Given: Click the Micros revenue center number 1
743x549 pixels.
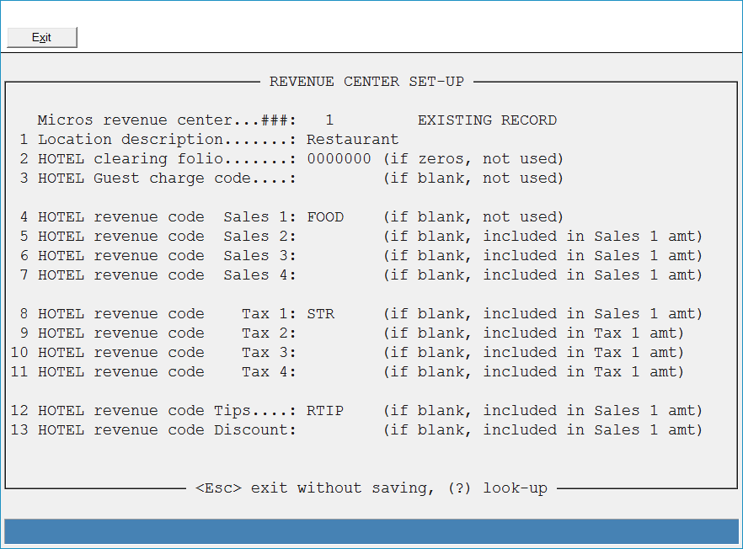Looking at the screenshot, I should pyautogui.click(x=329, y=120).
